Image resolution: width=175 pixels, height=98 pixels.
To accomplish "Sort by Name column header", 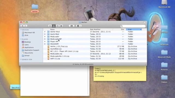I will (66, 29).
